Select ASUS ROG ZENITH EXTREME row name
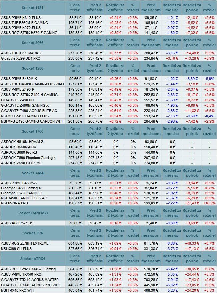217x293 pixels. 25,243
